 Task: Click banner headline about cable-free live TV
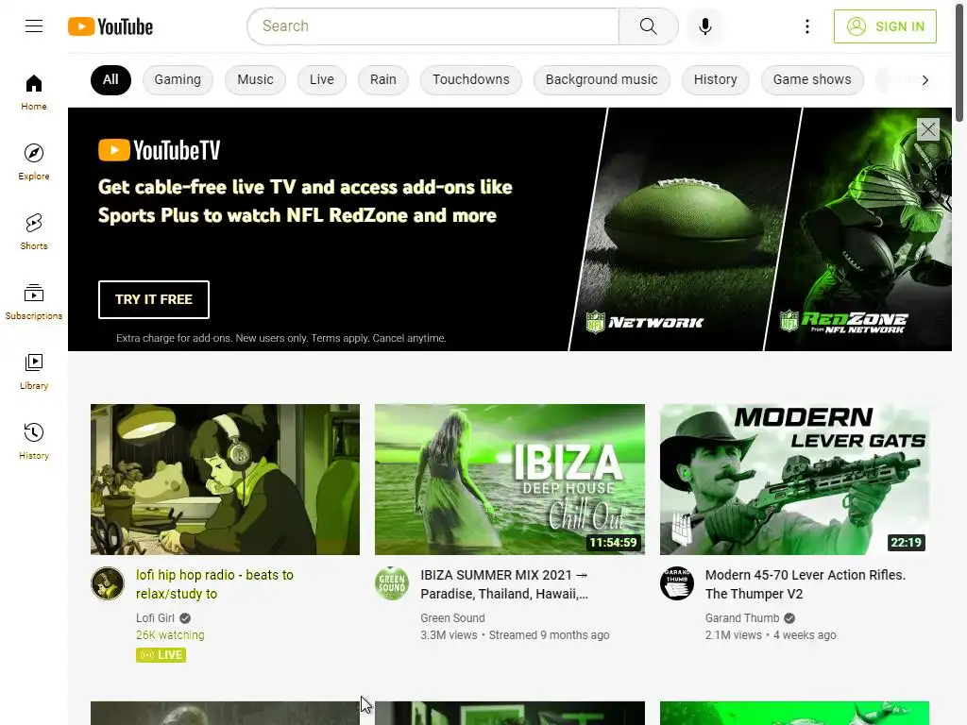point(305,201)
